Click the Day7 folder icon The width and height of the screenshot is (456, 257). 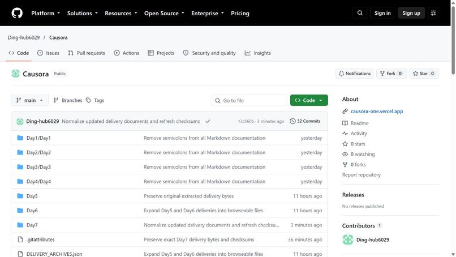click(20, 225)
